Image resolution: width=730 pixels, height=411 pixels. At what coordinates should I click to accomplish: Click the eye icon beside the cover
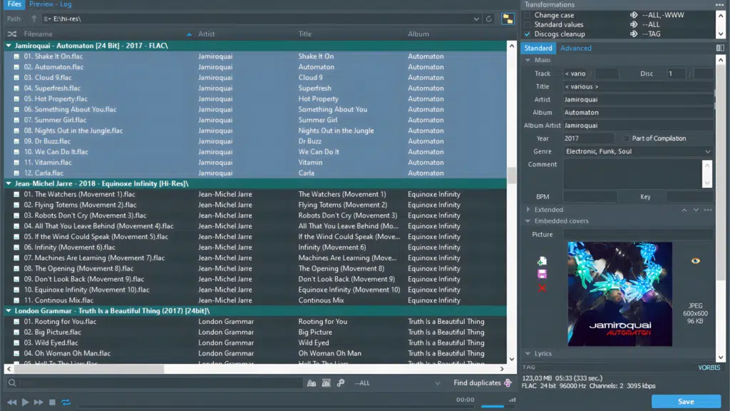coord(696,261)
